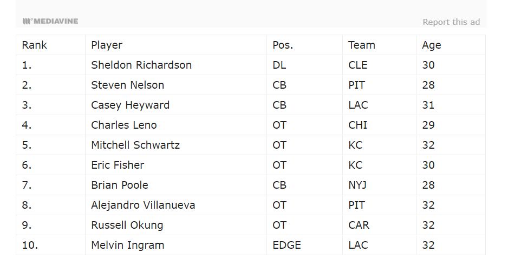Click the Player column header
508x272 pixels.
click(x=107, y=45)
